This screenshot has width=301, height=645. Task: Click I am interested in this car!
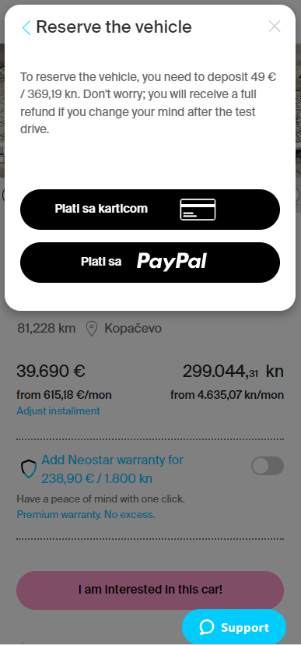(x=150, y=590)
